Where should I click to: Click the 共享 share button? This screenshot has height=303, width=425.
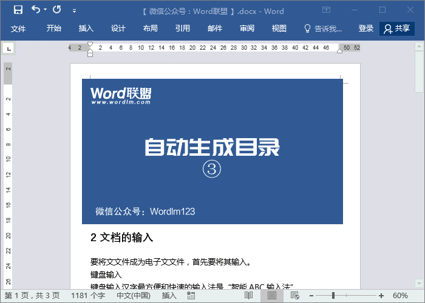[x=397, y=28]
